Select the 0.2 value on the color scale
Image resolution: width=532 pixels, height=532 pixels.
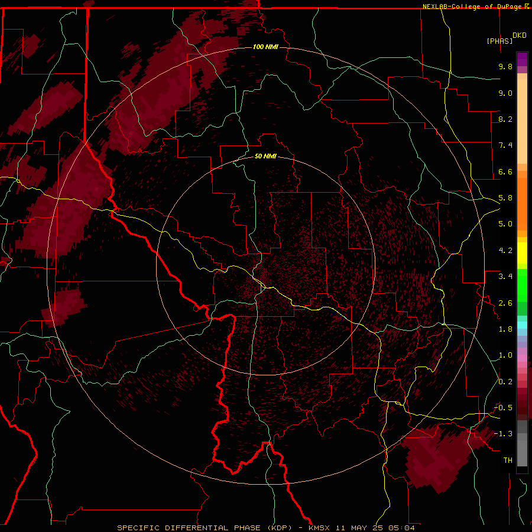point(505,382)
